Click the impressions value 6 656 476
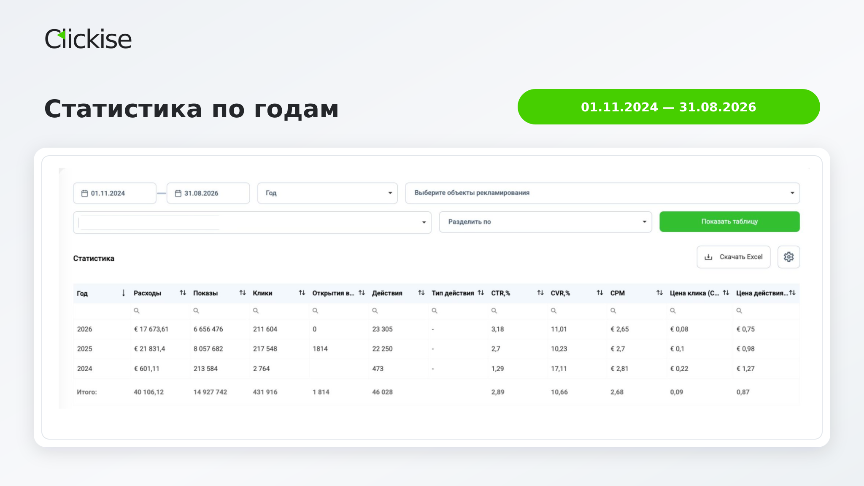The image size is (864, 486). click(208, 329)
